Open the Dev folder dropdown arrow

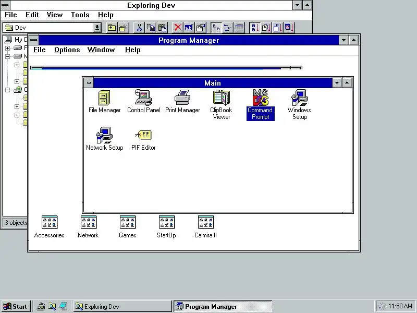click(x=97, y=28)
